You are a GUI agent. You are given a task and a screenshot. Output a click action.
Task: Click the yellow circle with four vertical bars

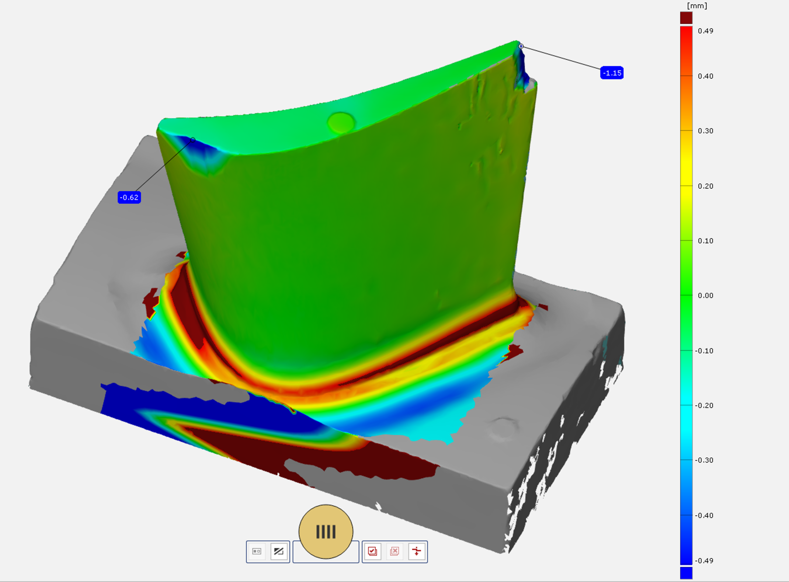point(326,532)
